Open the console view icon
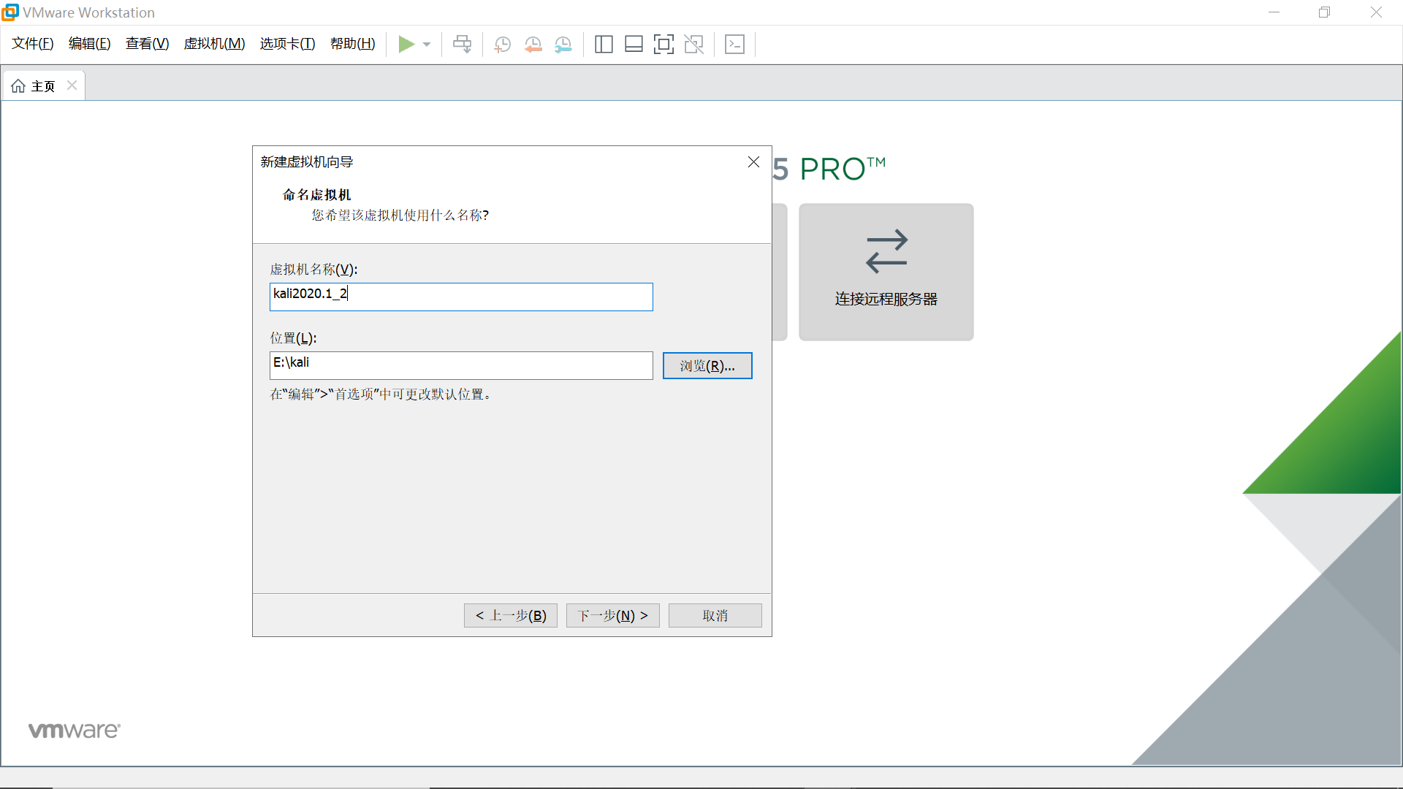Image resolution: width=1403 pixels, height=789 pixels. tap(734, 45)
